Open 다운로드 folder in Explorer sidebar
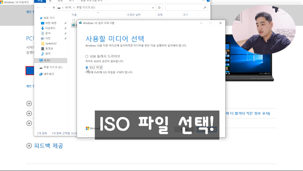Viewport: 303px width, 171px height. [50, 28]
